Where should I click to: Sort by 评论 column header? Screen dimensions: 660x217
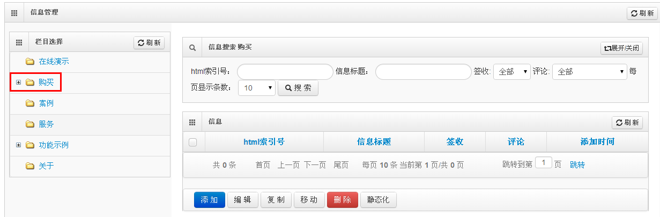(x=516, y=142)
